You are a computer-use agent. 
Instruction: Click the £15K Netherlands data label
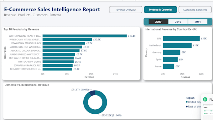(x=196, y=45)
